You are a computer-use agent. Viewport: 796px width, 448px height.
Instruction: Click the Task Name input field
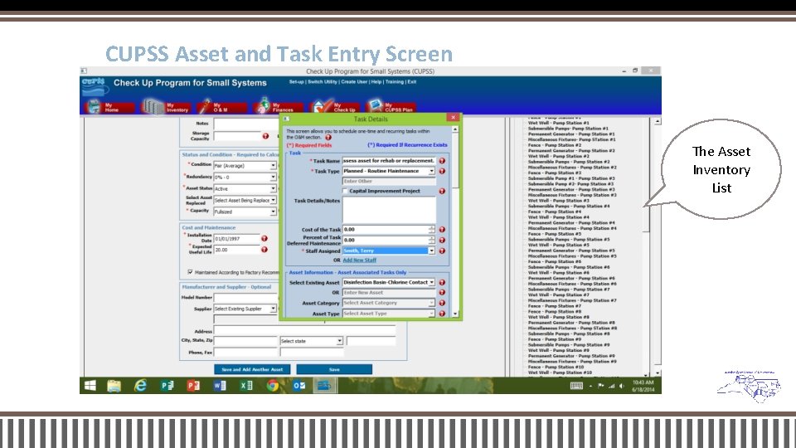click(x=389, y=160)
